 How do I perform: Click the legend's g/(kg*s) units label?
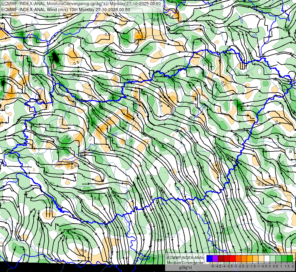185,268
